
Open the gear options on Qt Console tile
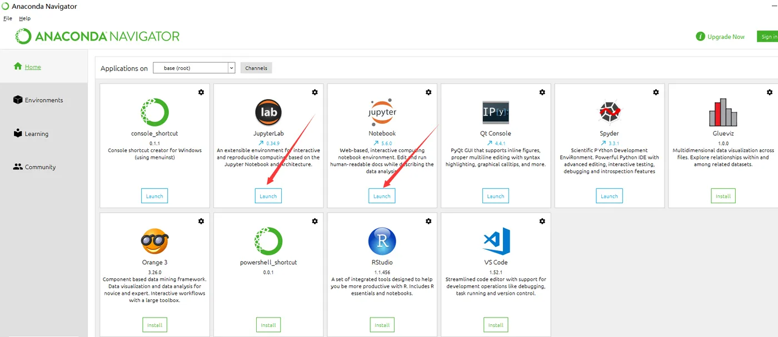(542, 92)
